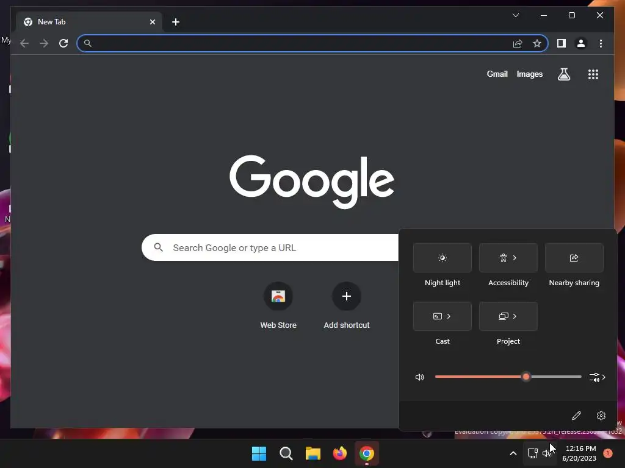The width and height of the screenshot is (625, 468).
Task: Click the share page icon in address bar
Action: point(518,43)
